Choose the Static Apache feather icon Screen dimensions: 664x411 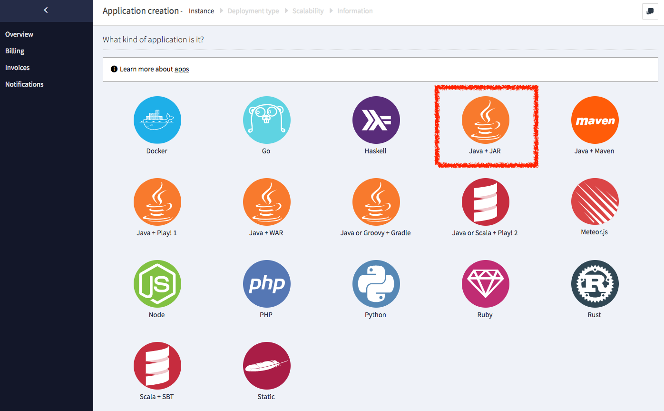pos(266,366)
